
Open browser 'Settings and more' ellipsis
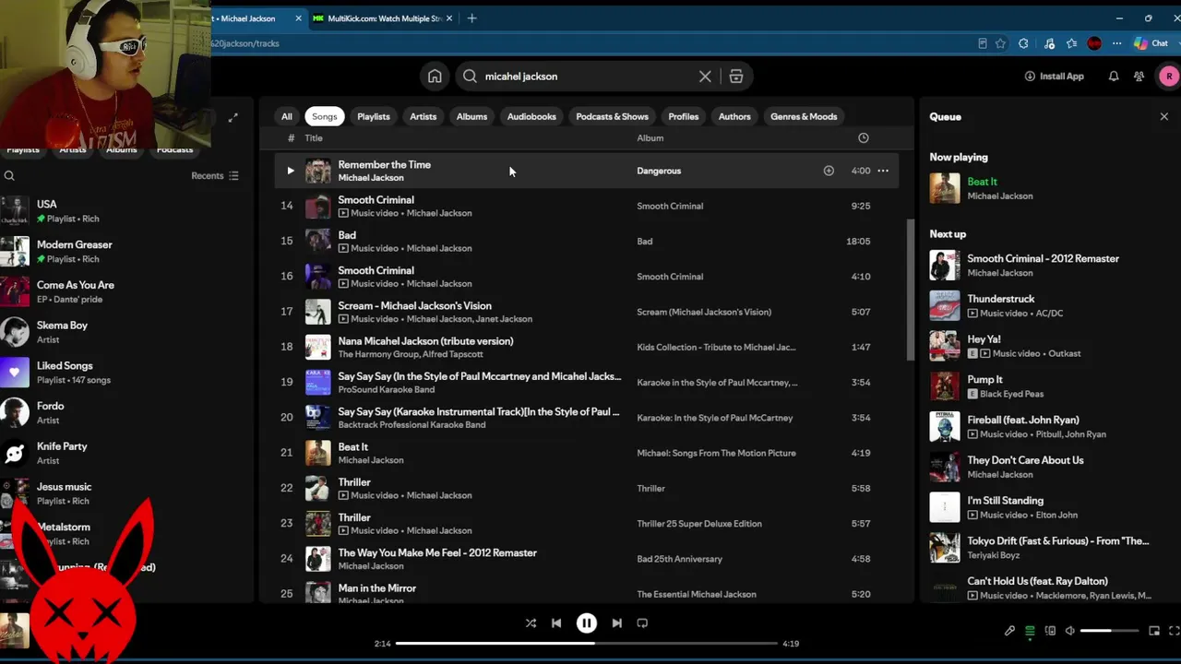click(1116, 43)
